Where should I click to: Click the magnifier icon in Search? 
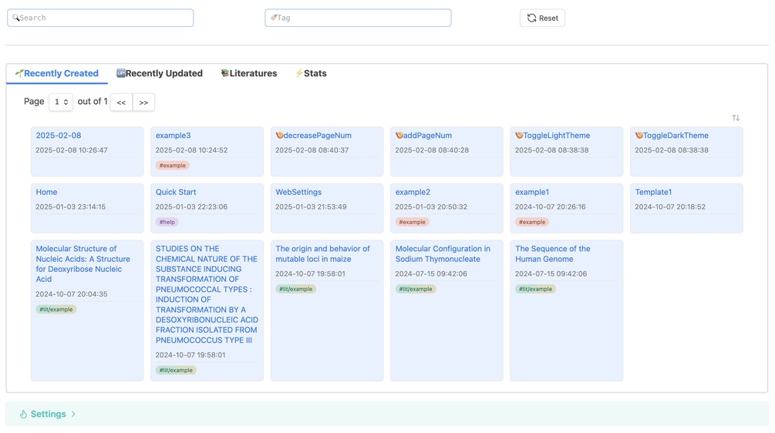click(x=16, y=18)
